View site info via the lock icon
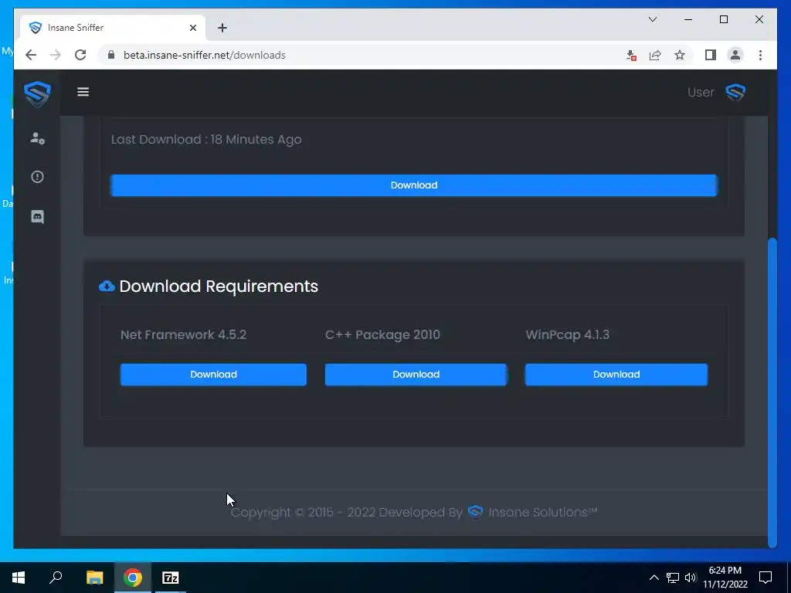 coord(111,55)
